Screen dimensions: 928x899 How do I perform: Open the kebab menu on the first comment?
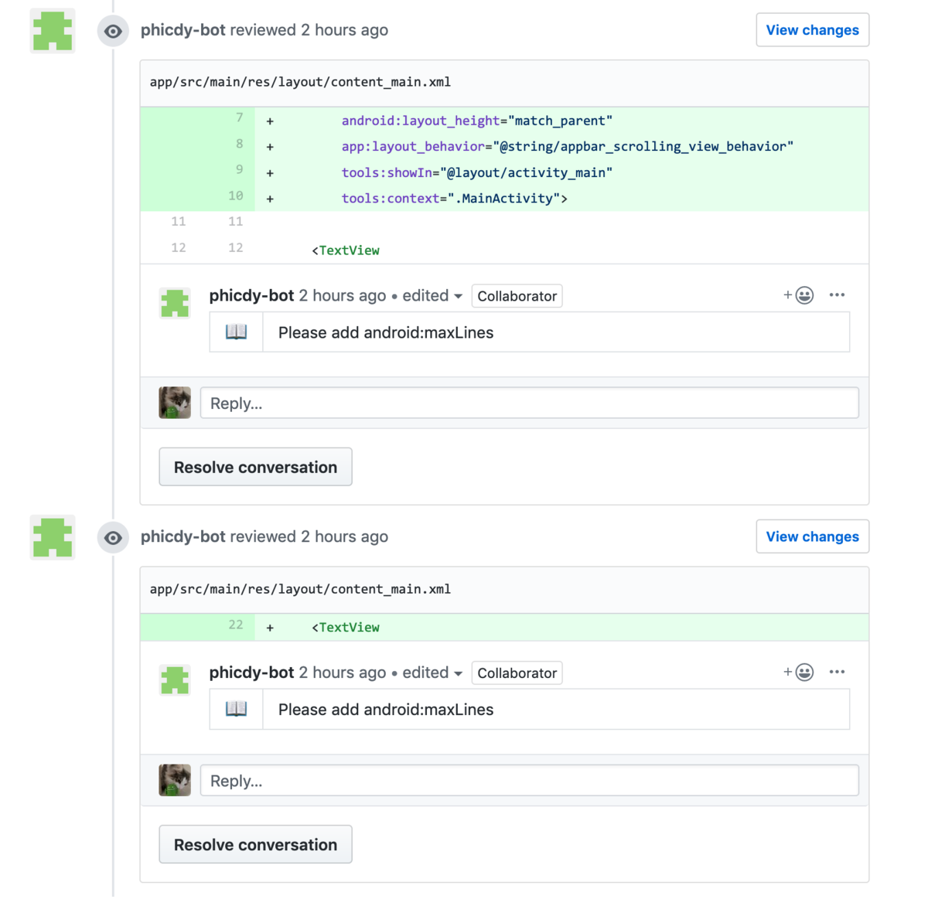coord(837,295)
